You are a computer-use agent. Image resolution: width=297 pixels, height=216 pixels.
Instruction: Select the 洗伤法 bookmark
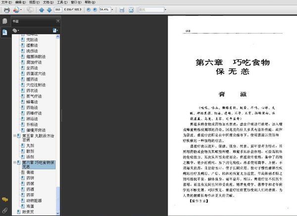(x=32, y=51)
